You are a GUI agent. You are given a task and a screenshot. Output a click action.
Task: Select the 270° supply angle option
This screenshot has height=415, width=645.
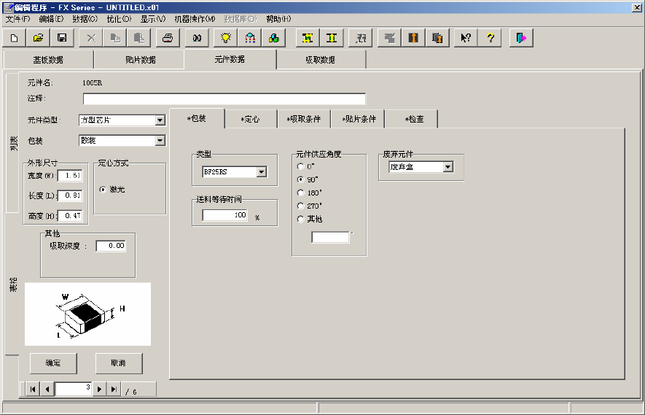click(x=301, y=206)
